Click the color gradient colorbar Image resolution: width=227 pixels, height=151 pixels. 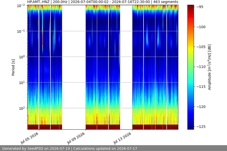190,67
